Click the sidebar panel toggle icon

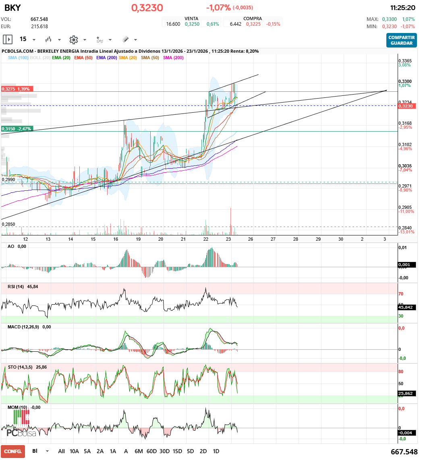[8, 39]
